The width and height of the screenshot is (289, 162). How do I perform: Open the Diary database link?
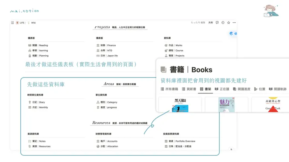[x=39, y=102]
